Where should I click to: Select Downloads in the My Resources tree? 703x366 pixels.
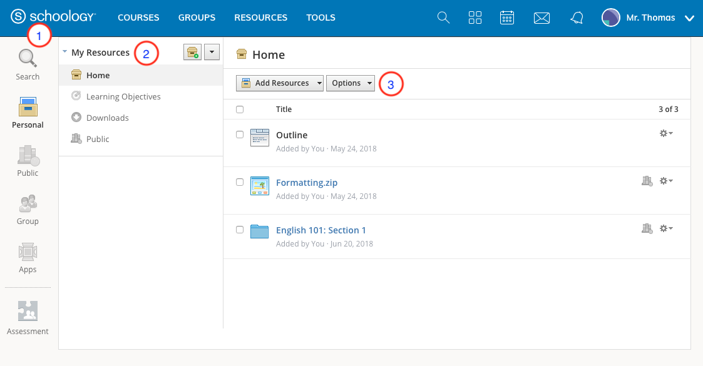(108, 118)
